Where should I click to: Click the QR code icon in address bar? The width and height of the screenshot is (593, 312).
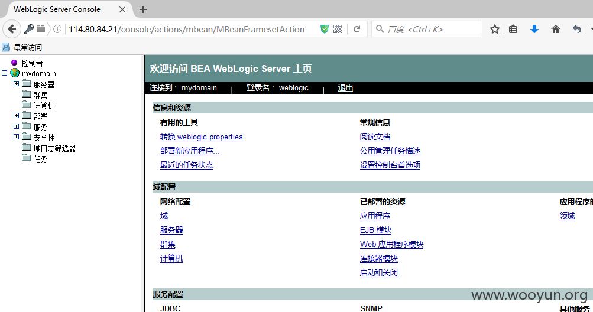click(x=338, y=29)
